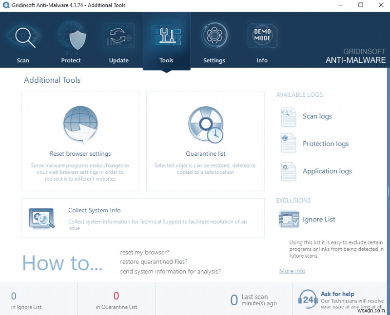Minimize the Gridinsoft window
This screenshot has height=315, width=390.
click(341, 5)
